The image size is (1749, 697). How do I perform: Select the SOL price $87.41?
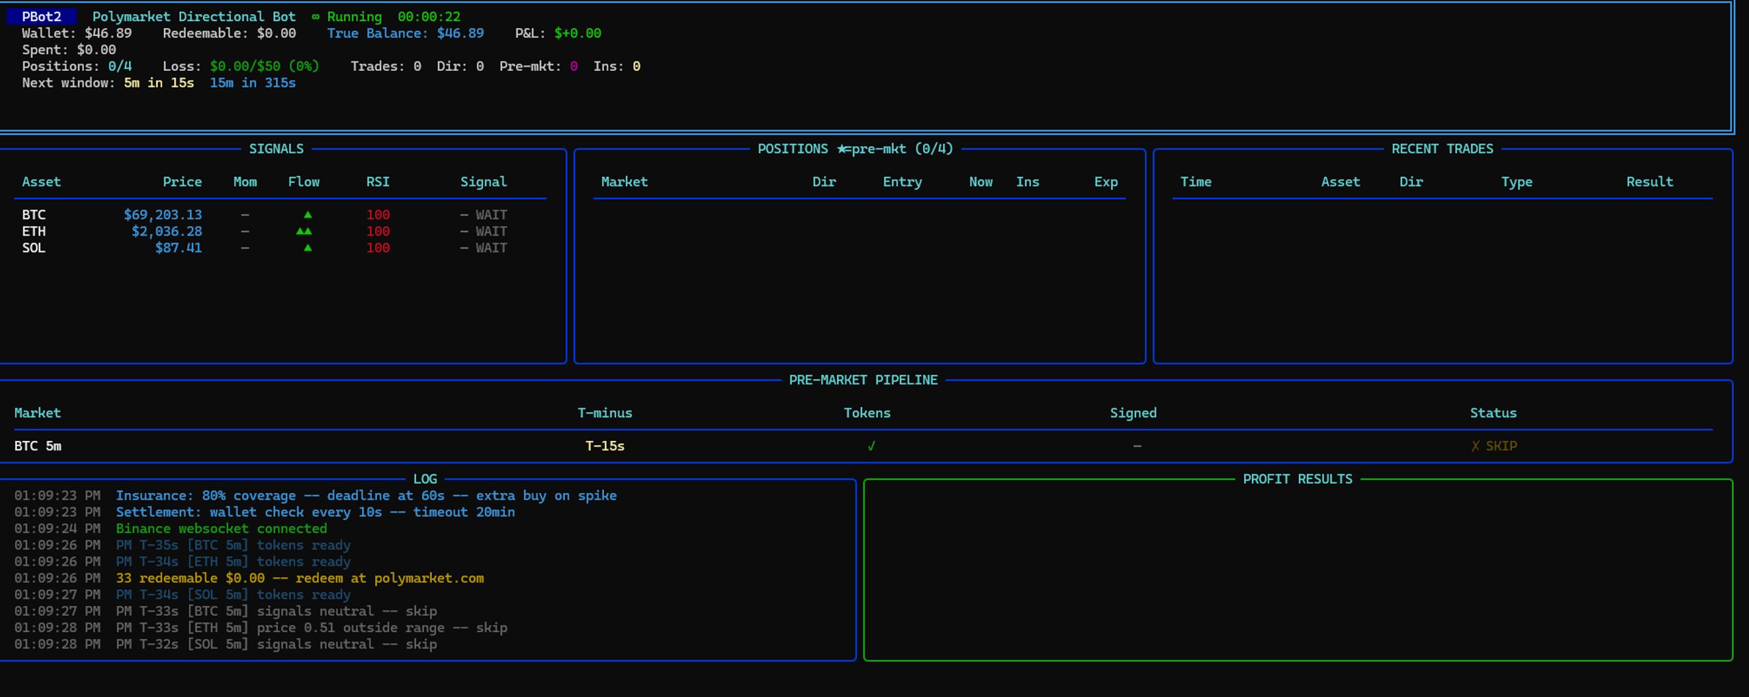178,248
